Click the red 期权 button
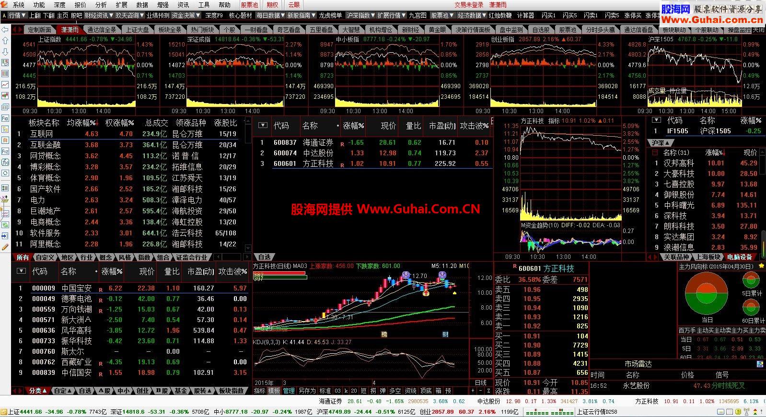 (272, 5)
